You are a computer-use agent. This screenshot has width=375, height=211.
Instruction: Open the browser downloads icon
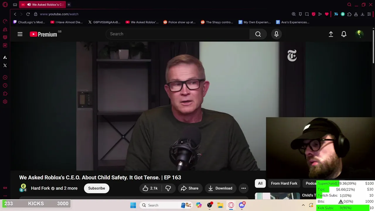pos(362,14)
